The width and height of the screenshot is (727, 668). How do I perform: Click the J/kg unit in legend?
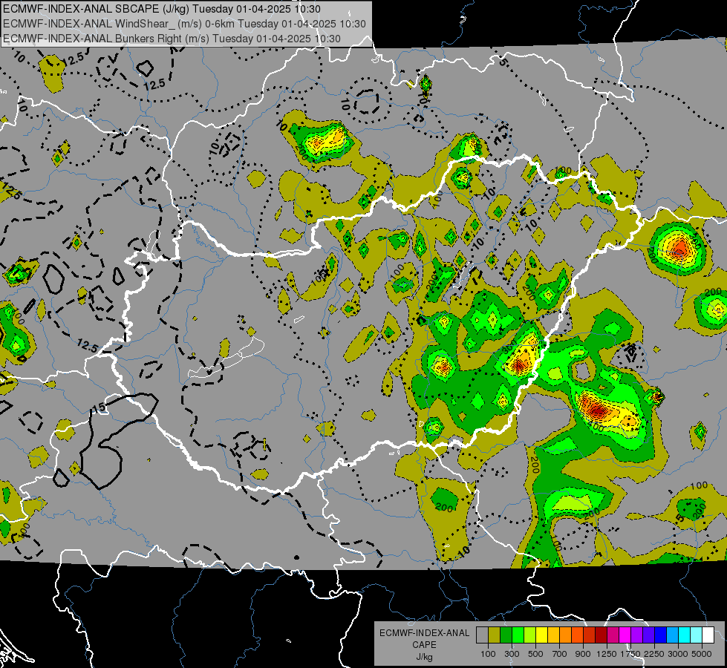[x=424, y=657]
